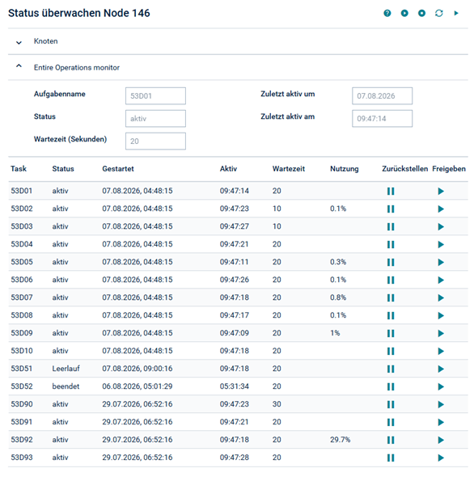474x481 pixels.
Task: Pause the beendet task 53D52
Action: (x=391, y=387)
